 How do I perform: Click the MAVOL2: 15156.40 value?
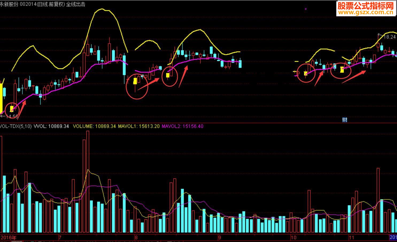pos(183,126)
